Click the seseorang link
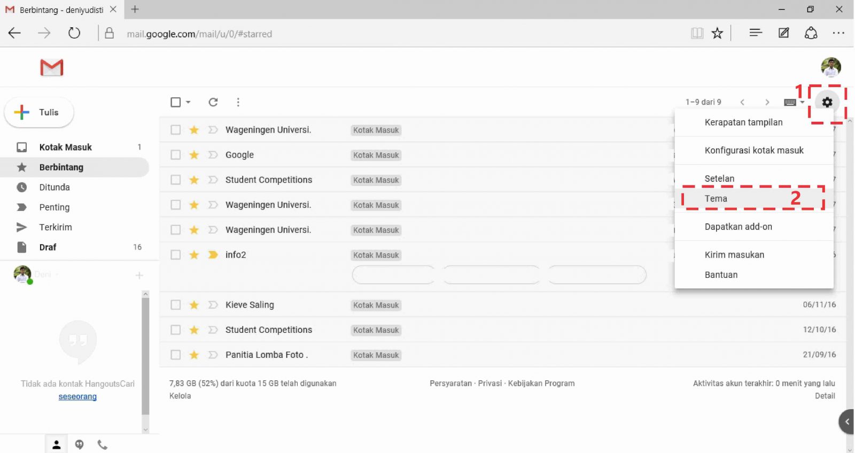Screen dimensions: 855x453 (77, 396)
